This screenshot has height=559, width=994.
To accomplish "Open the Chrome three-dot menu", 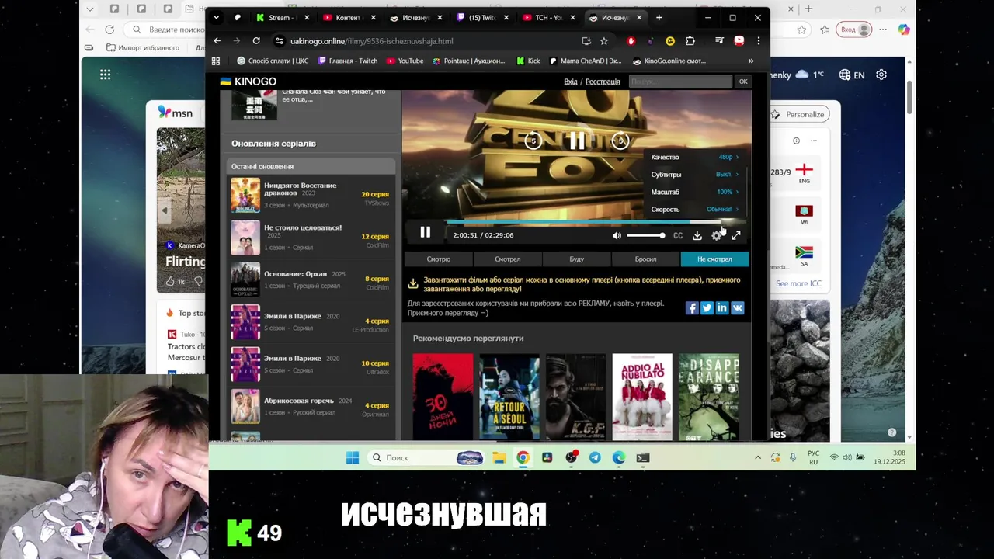I will click(758, 41).
